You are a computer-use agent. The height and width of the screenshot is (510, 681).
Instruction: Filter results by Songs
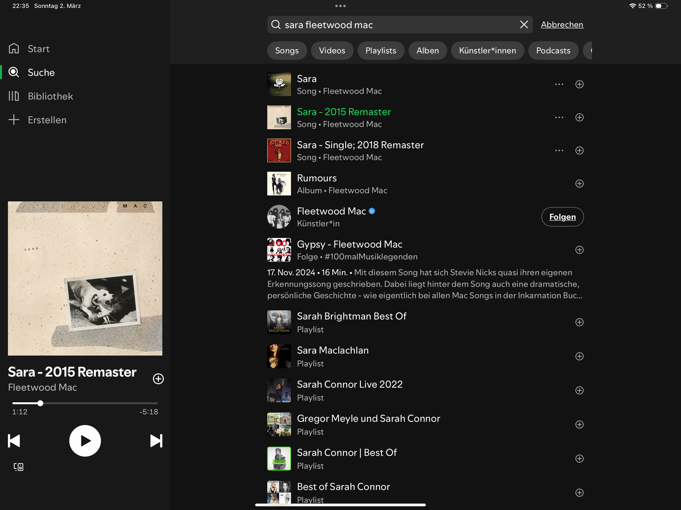287,51
